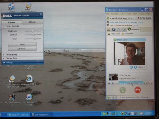Open the video Menu dropdown

click(141, 67)
